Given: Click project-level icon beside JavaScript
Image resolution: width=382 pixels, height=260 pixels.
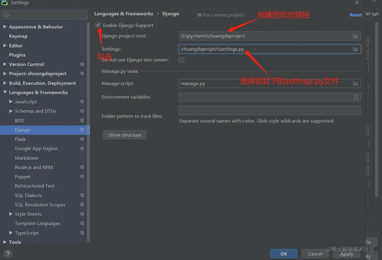Looking at the screenshot, I should (82, 102).
